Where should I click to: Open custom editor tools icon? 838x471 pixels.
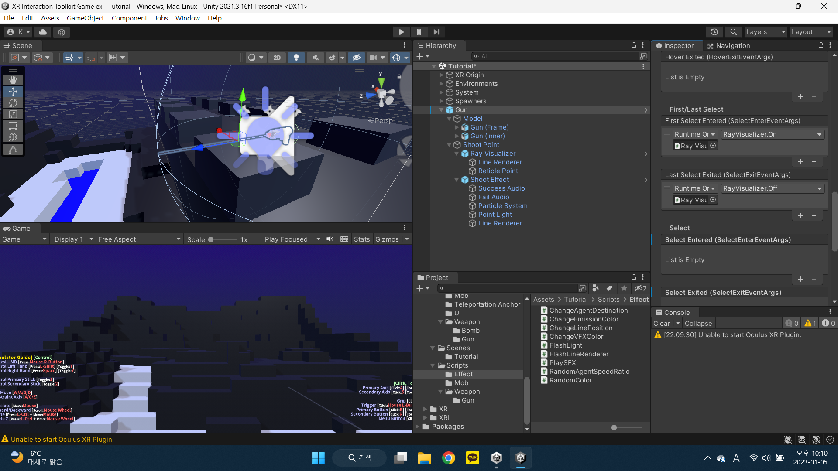coord(13,149)
